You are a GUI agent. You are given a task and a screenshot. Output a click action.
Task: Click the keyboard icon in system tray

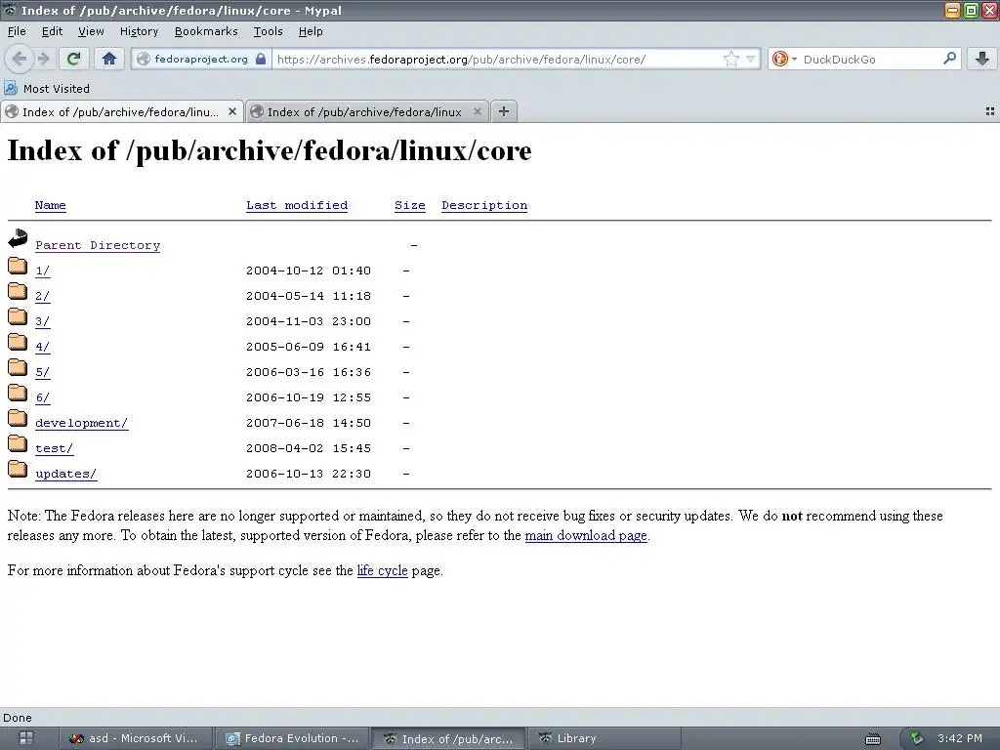872,739
